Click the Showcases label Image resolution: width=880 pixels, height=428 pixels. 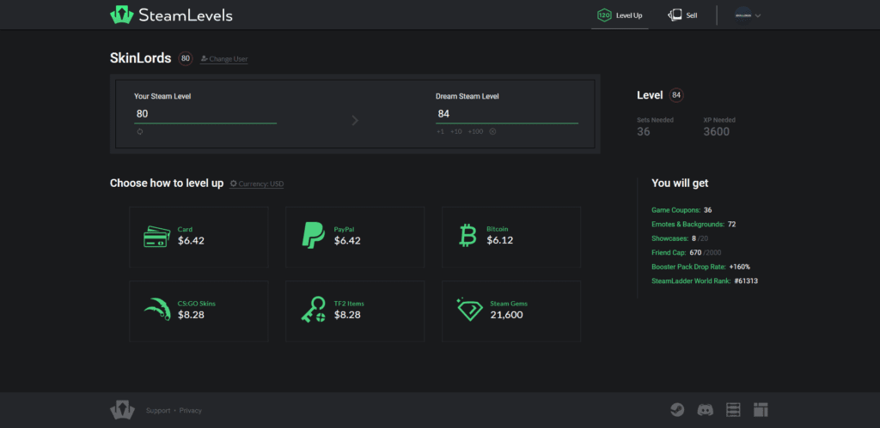(669, 238)
